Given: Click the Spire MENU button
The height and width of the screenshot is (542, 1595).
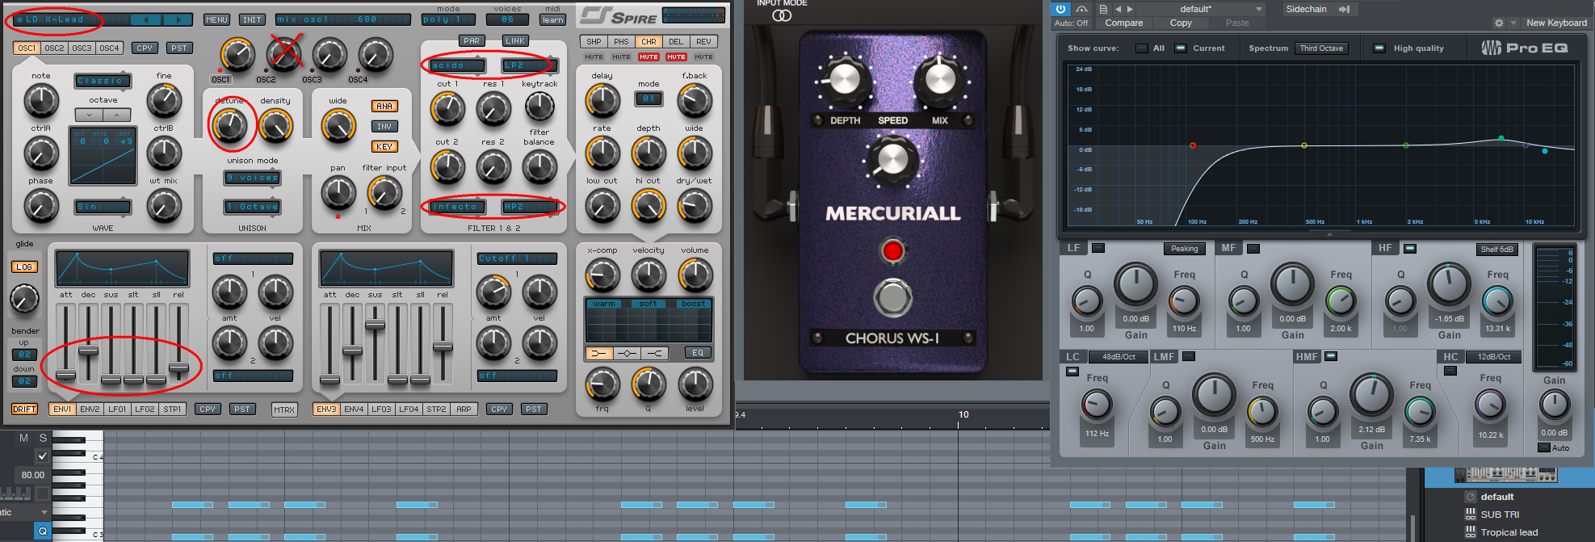Looking at the screenshot, I should pyautogui.click(x=216, y=19).
